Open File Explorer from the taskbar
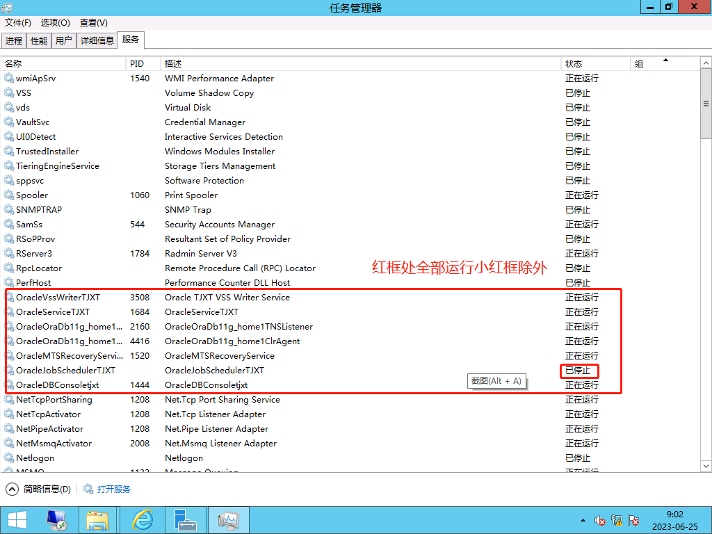712x534 pixels. (97, 520)
